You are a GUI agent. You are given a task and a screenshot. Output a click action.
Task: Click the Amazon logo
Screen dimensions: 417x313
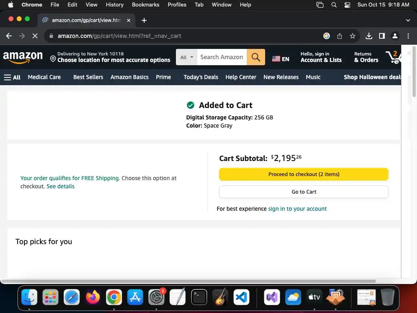[23, 57]
